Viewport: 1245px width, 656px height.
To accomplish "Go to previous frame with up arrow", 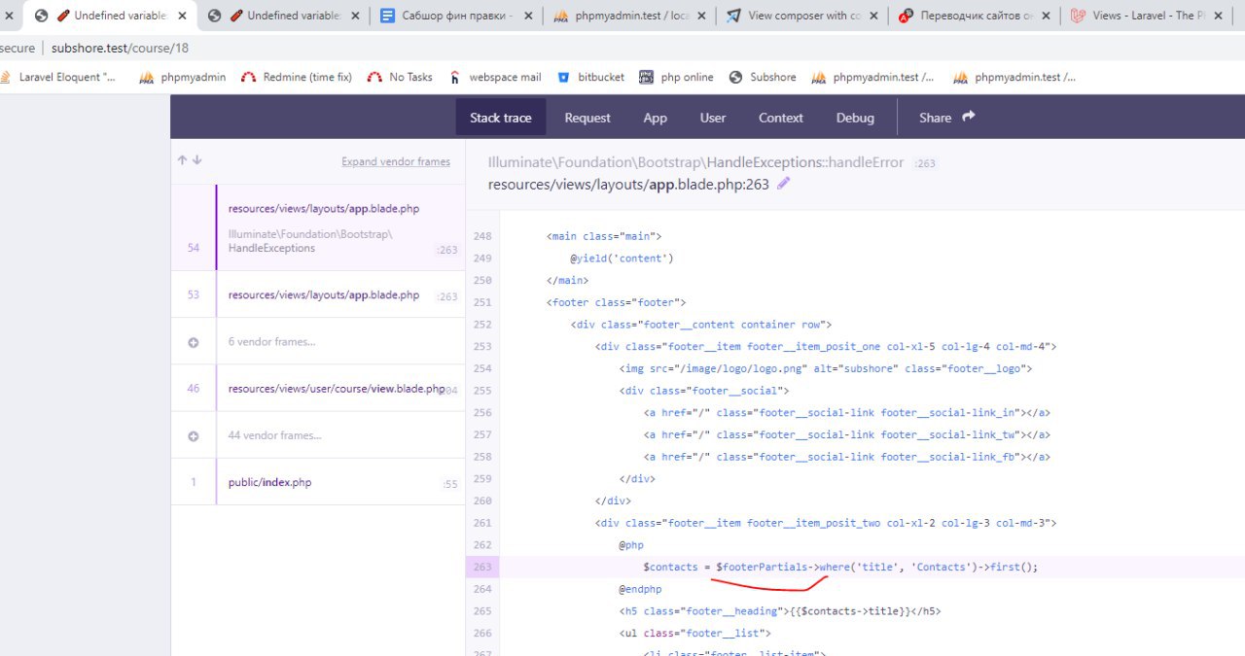I will click(x=182, y=160).
